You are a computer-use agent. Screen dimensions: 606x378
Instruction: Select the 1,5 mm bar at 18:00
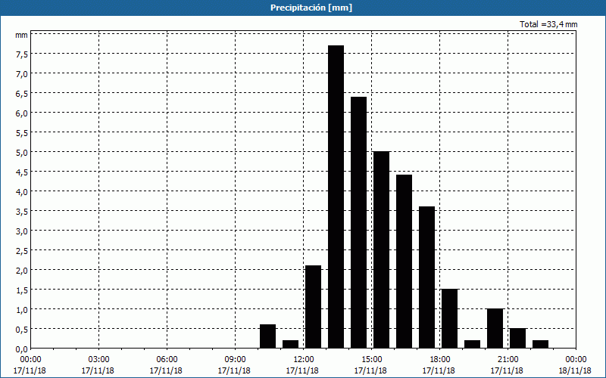[449, 318]
